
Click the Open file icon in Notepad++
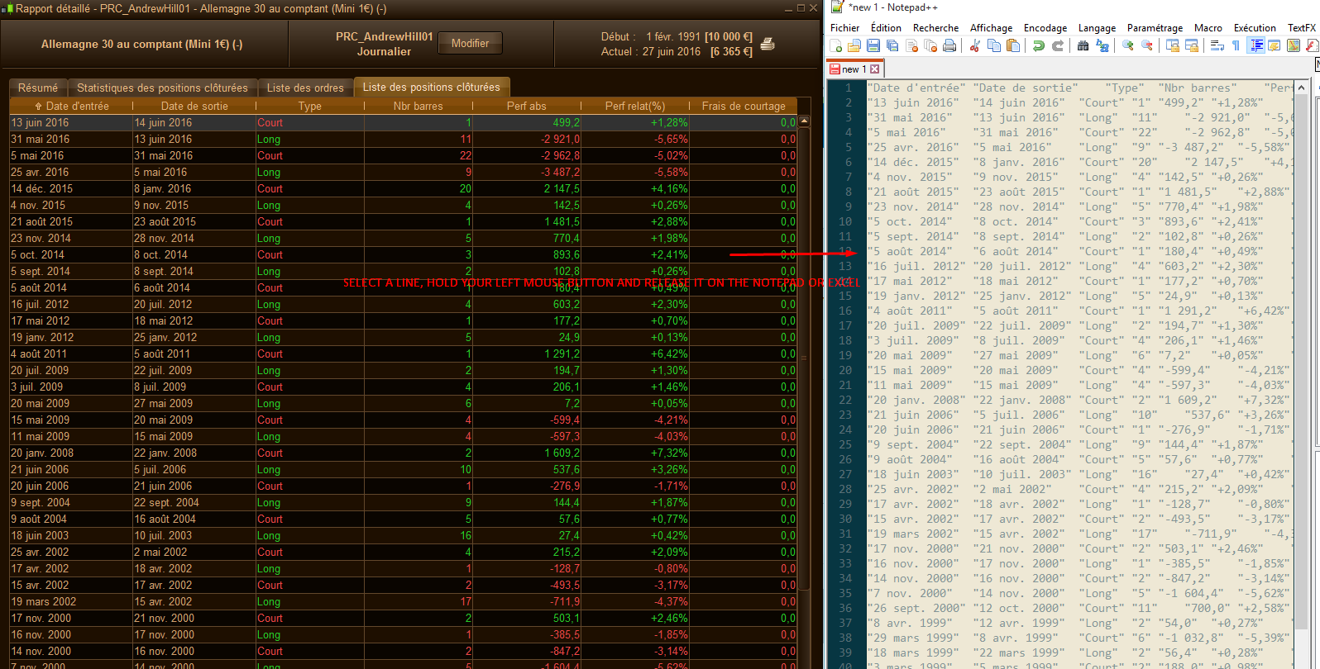pyautogui.click(x=854, y=46)
